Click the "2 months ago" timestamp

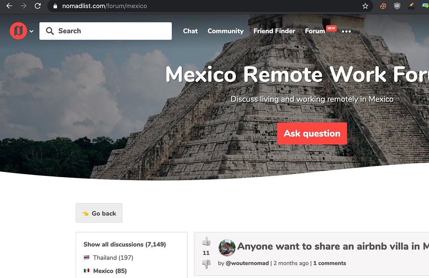click(x=291, y=263)
